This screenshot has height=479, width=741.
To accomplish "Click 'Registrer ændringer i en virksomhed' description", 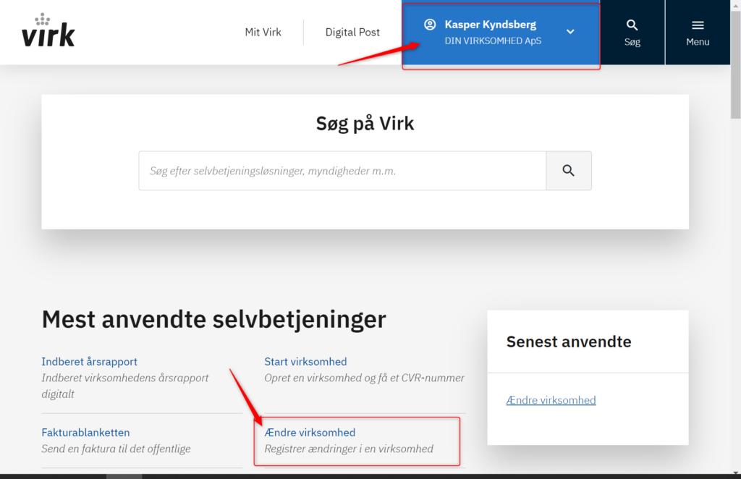I will tap(349, 449).
